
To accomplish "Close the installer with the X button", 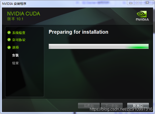I will [x=147, y=3].
